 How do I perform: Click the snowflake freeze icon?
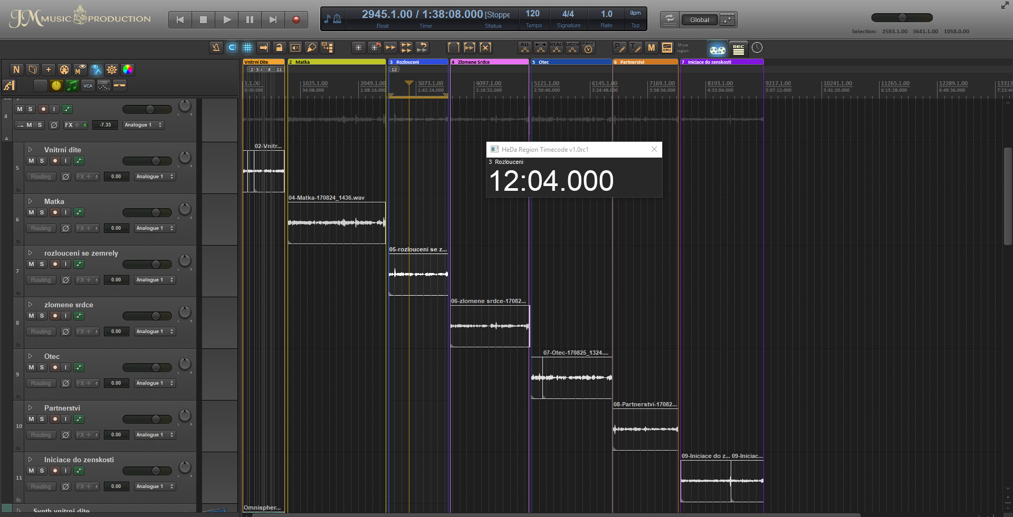358,48
